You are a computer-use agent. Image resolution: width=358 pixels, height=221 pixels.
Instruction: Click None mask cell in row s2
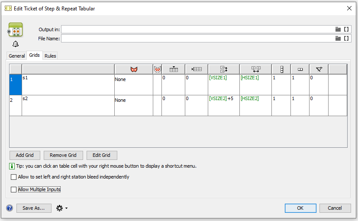pyautogui.click(x=134, y=105)
